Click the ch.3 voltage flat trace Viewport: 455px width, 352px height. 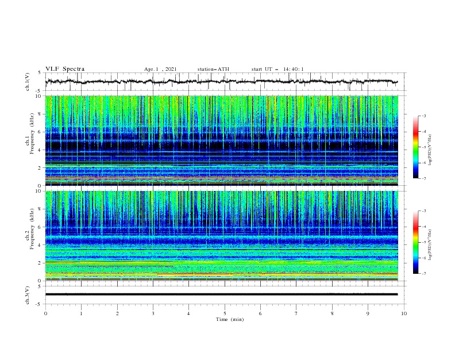coord(222,294)
